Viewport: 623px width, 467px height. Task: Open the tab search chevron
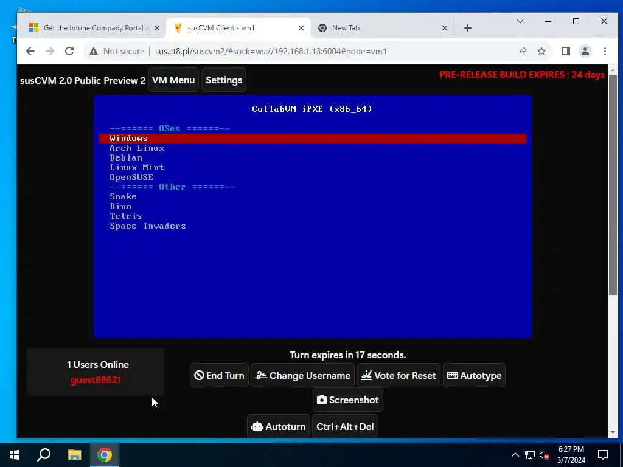tap(520, 21)
